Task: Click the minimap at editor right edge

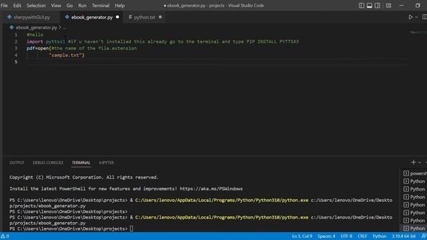Action: pos(418,33)
